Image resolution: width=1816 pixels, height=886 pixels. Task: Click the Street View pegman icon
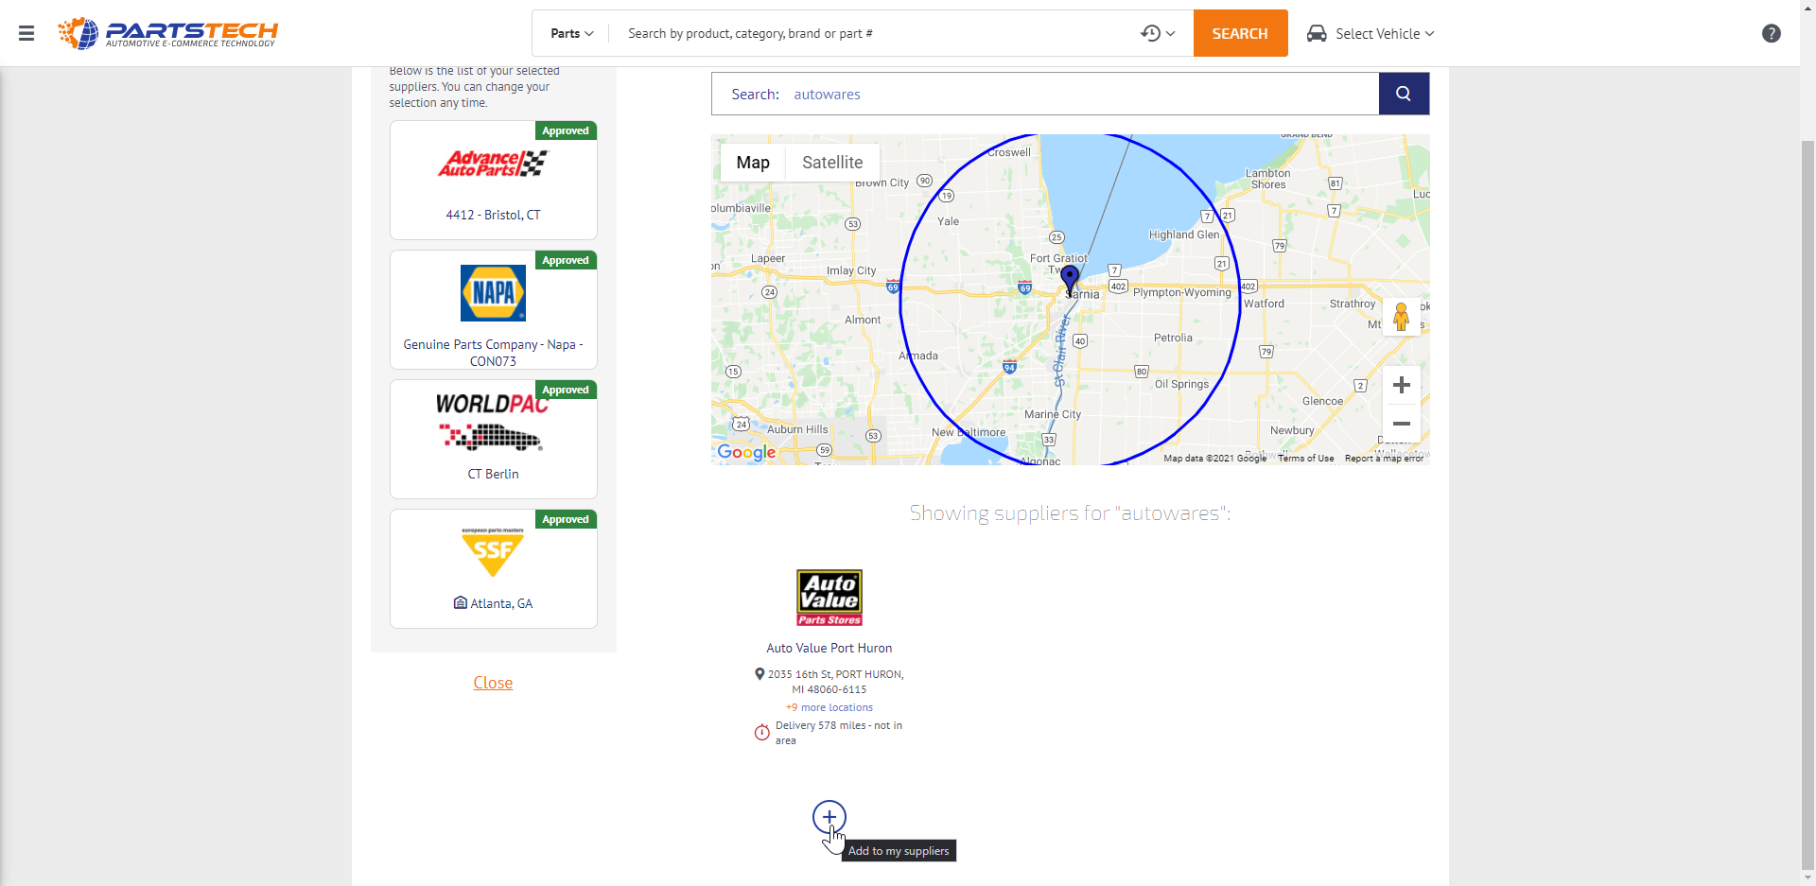click(1401, 316)
